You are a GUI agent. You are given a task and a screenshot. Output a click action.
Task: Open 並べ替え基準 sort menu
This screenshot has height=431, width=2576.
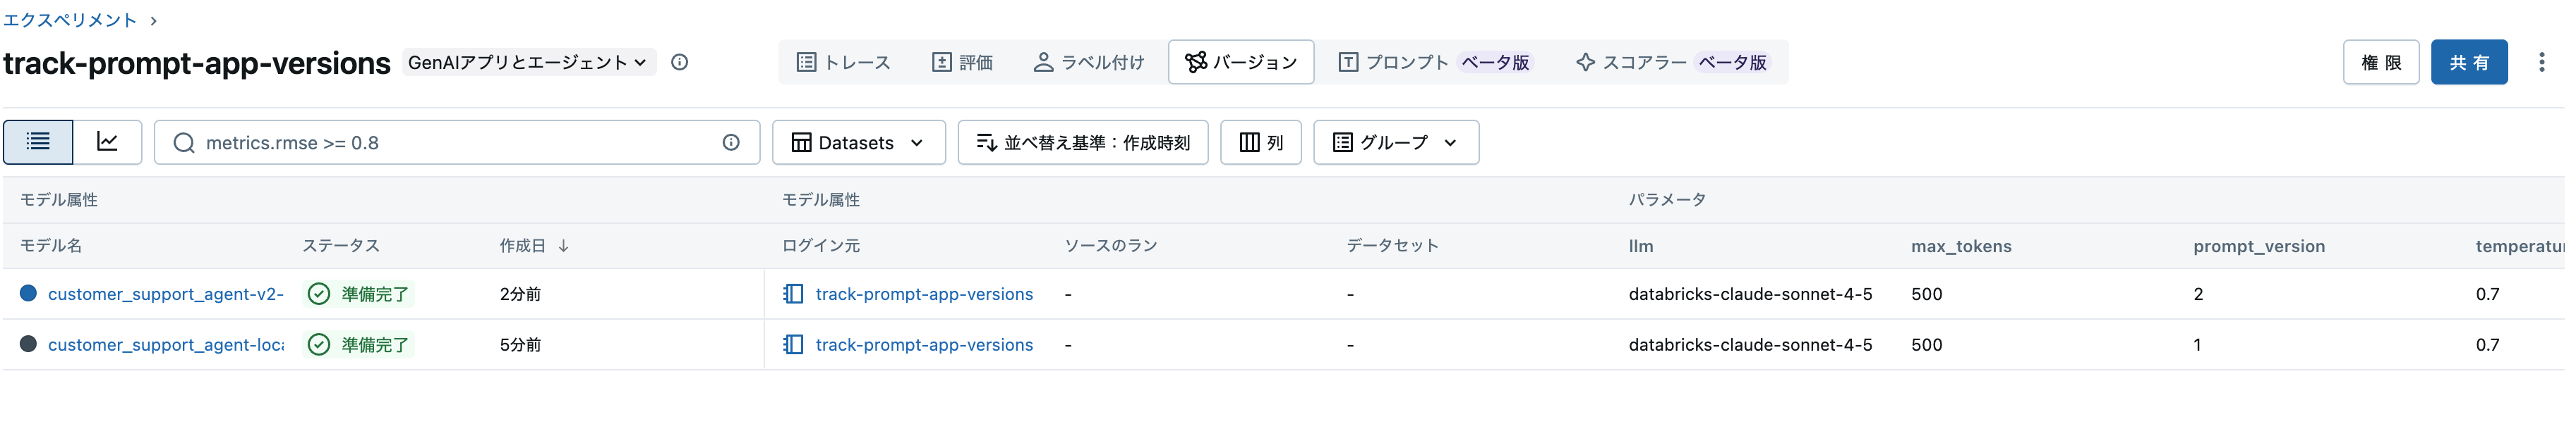pos(1083,143)
